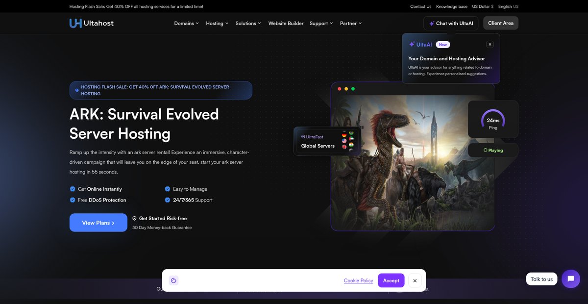Click the India flag in Global Servers
This screenshot has height=304, width=588.
point(351,146)
